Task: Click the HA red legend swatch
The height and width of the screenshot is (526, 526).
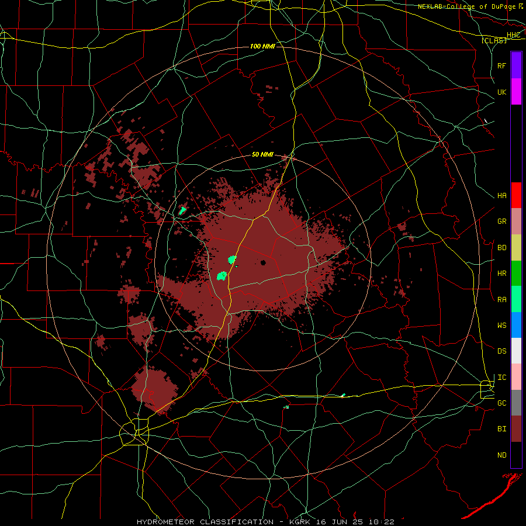Action: [516, 195]
